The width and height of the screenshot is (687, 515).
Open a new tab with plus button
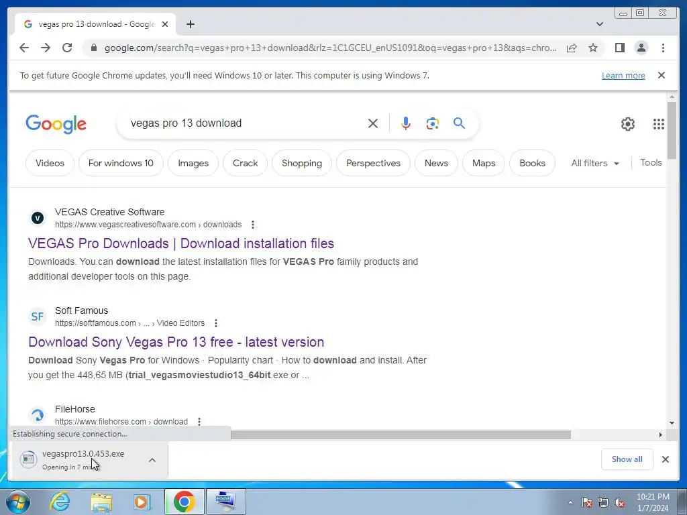point(190,24)
